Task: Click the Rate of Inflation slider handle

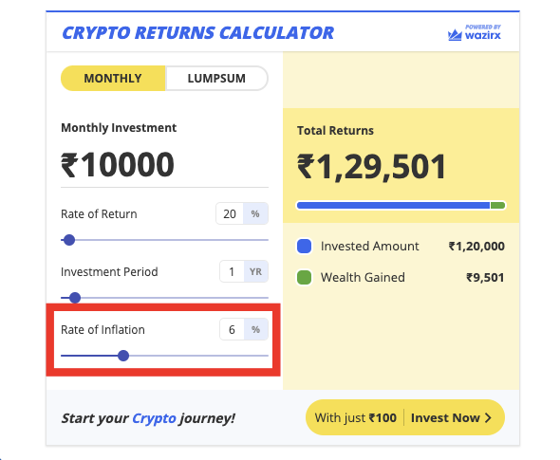Action: click(123, 356)
